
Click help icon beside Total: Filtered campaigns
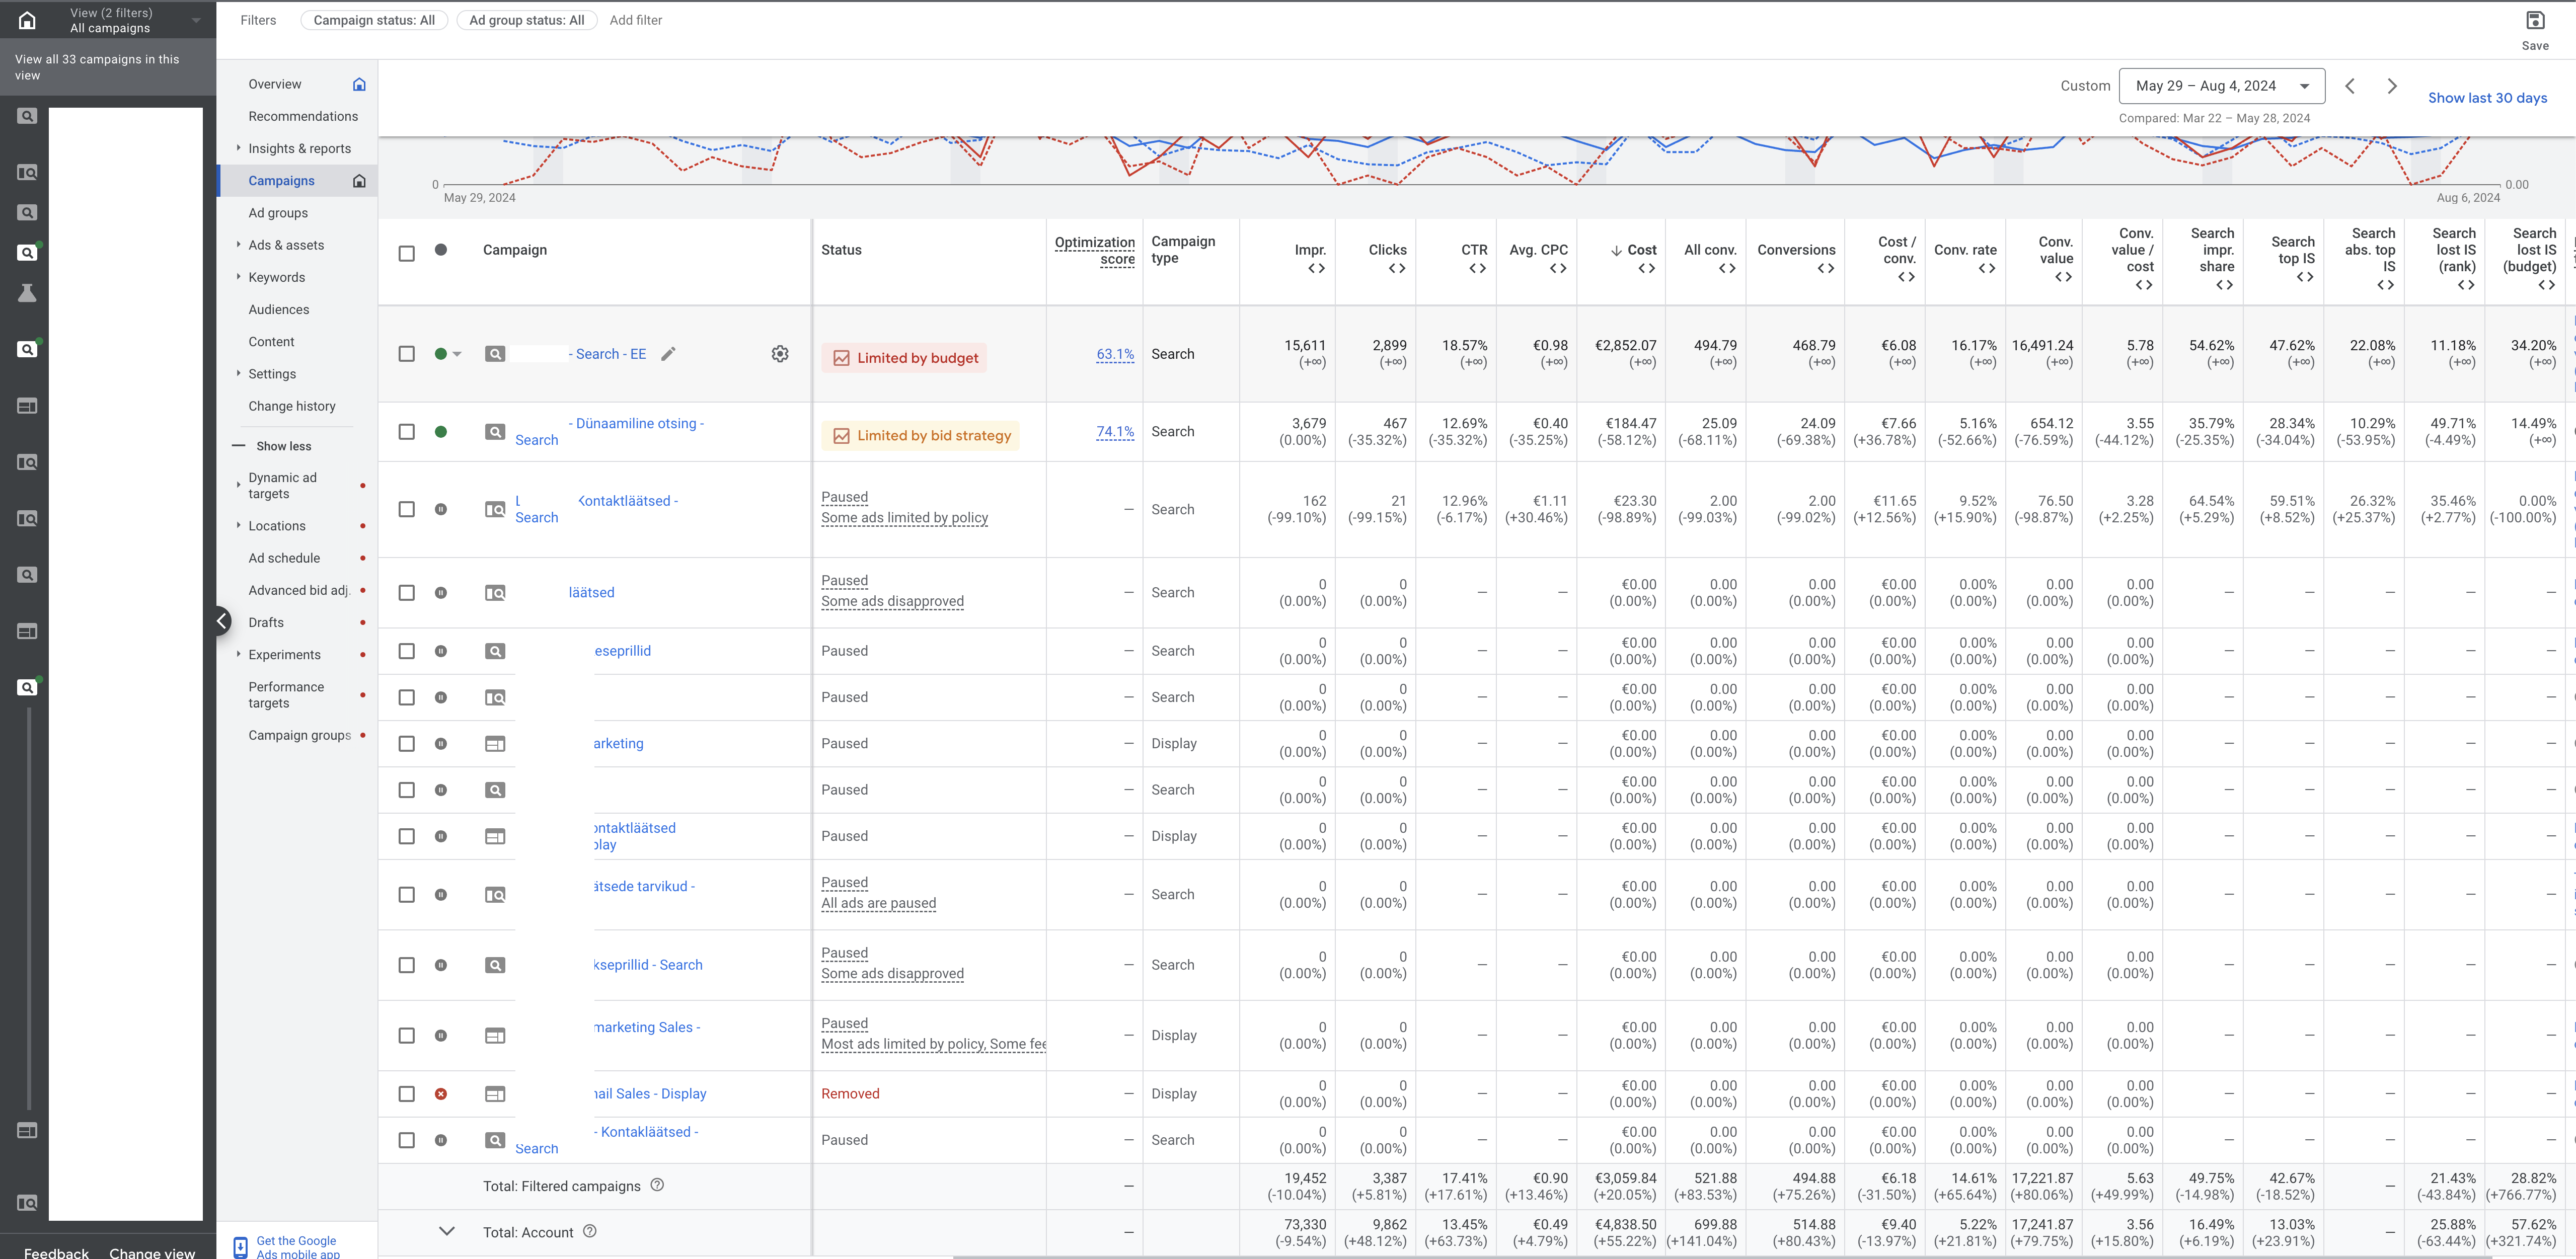pos(657,1185)
